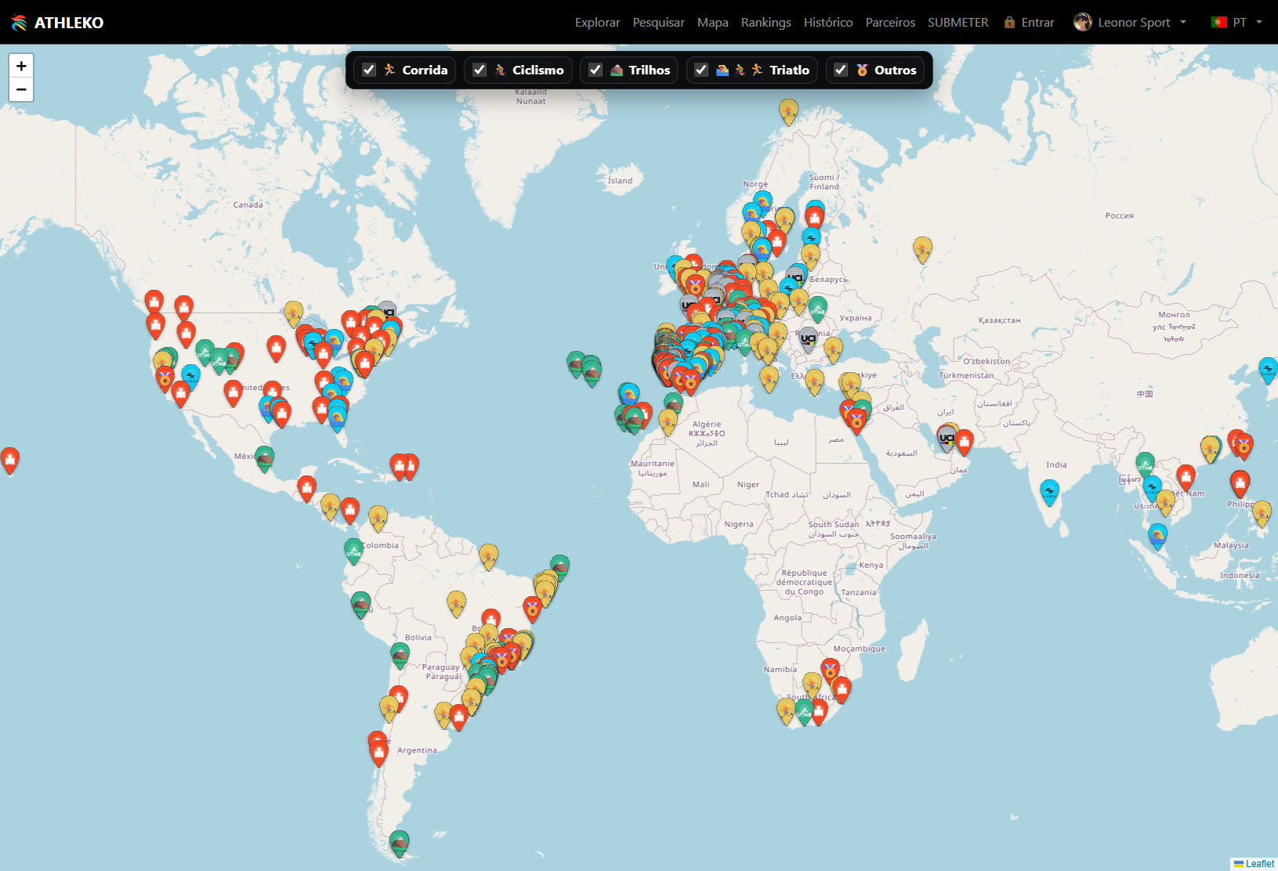Uncheck the Corrida filter checkbox
The width and height of the screenshot is (1278, 871).
pos(369,70)
